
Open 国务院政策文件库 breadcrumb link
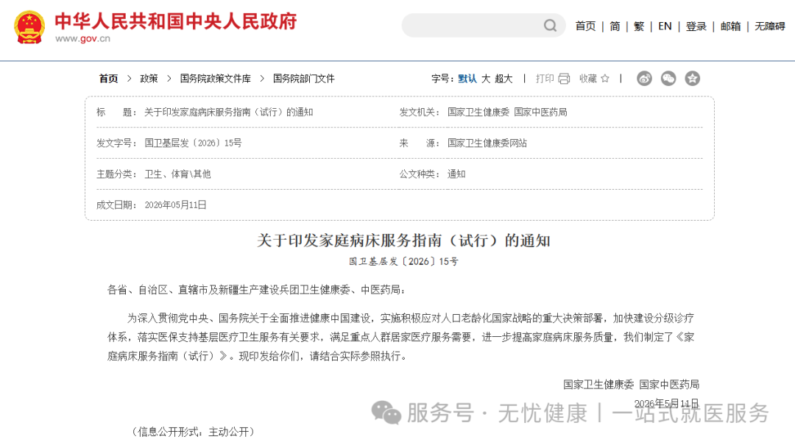[216, 79]
